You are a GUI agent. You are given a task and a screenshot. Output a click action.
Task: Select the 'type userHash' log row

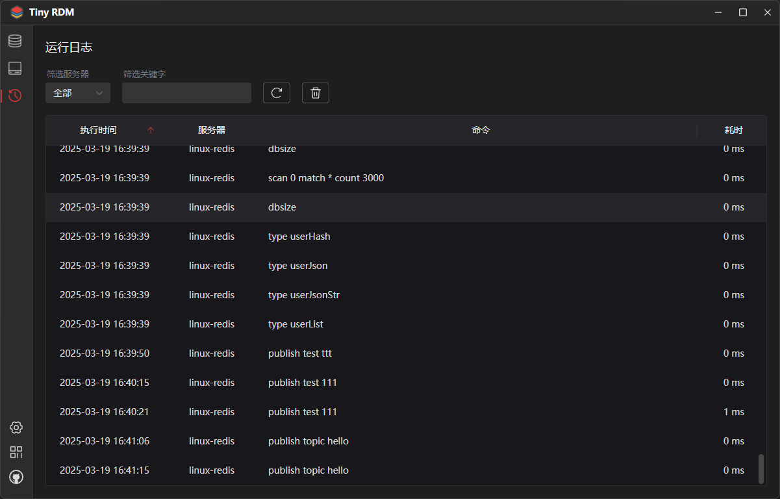pos(299,237)
